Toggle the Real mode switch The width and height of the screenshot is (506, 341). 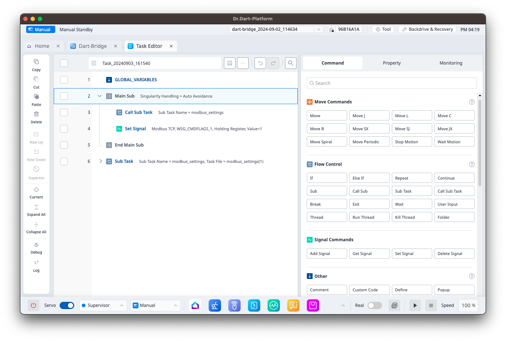coord(374,305)
